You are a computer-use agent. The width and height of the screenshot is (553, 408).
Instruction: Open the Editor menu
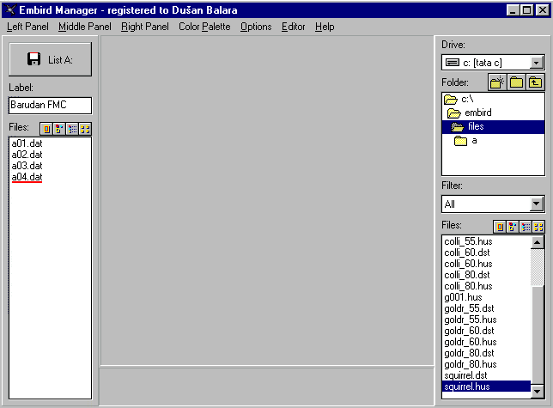click(x=293, y=27)
